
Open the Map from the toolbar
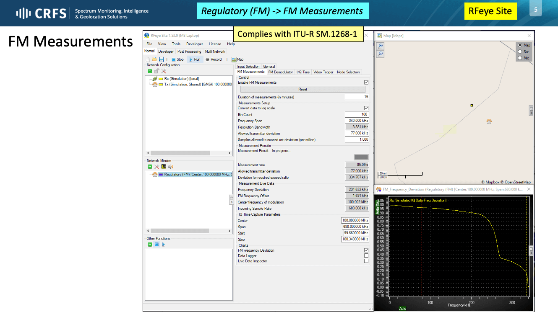point(237,59)
